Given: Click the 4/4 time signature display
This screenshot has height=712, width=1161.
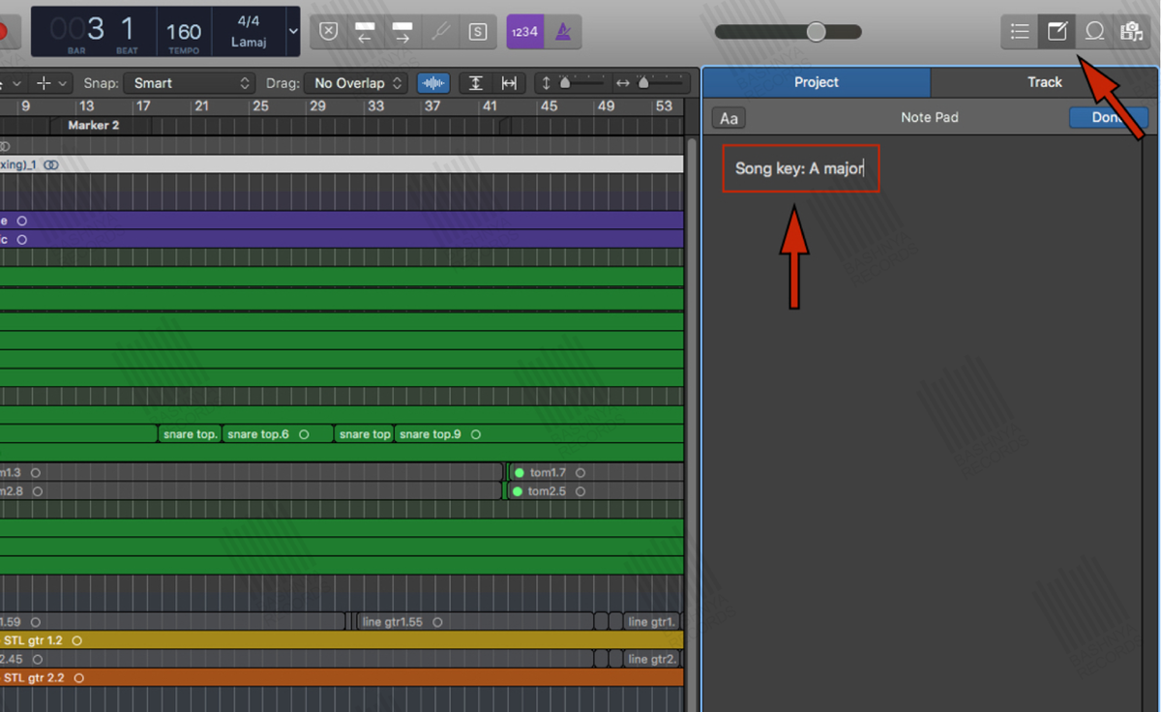Looking at the screenshot, I should click(248, 21).
